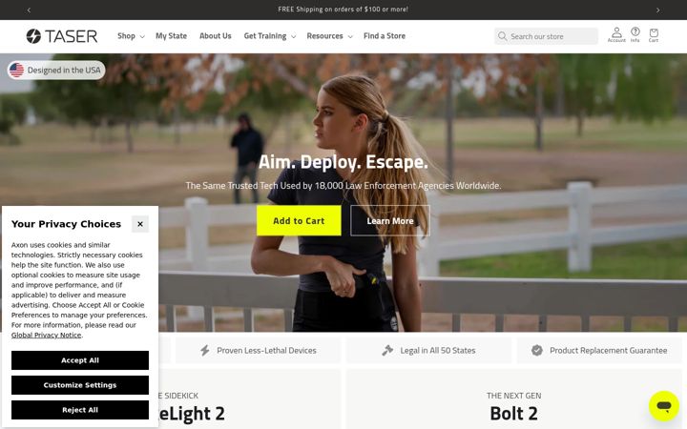Click THE NEXT GEN label above Bolt 2

click(x=513, y=396)
